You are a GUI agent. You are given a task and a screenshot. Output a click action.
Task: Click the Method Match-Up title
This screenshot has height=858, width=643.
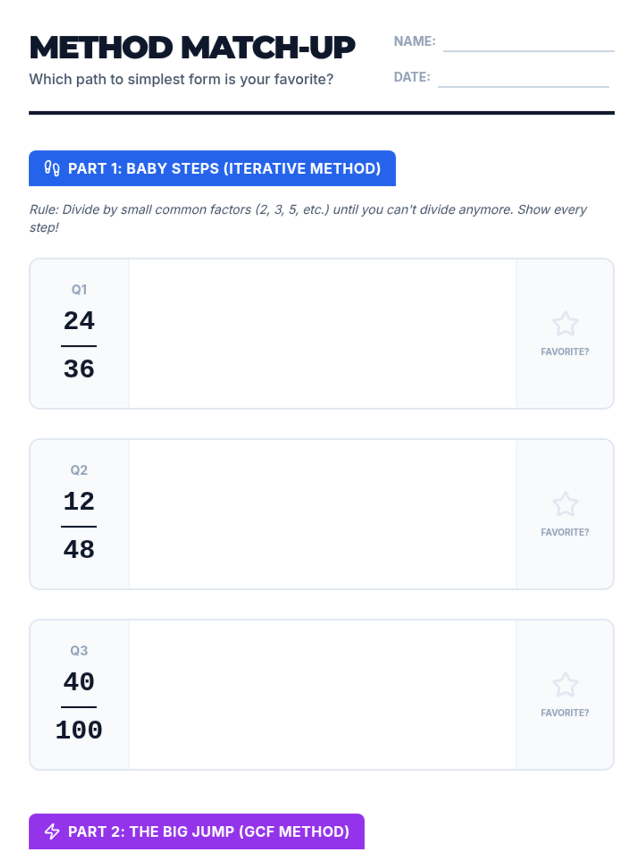[x=192, y=47]
